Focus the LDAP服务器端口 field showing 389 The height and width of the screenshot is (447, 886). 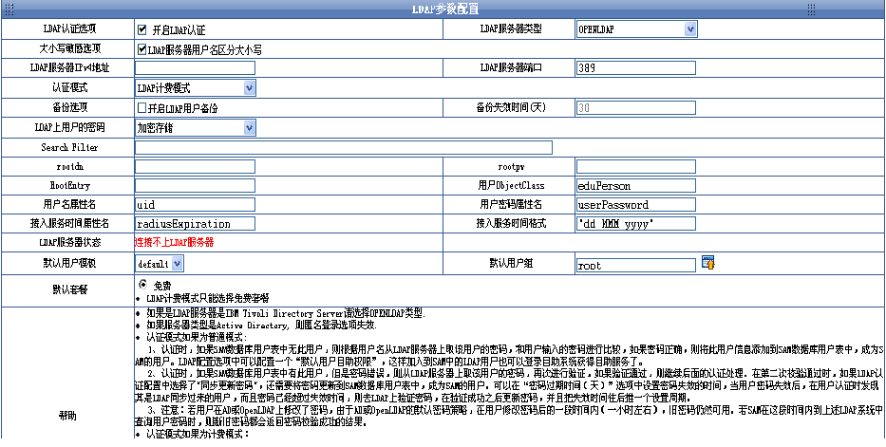pyautogui.click(x=635, y=68)
